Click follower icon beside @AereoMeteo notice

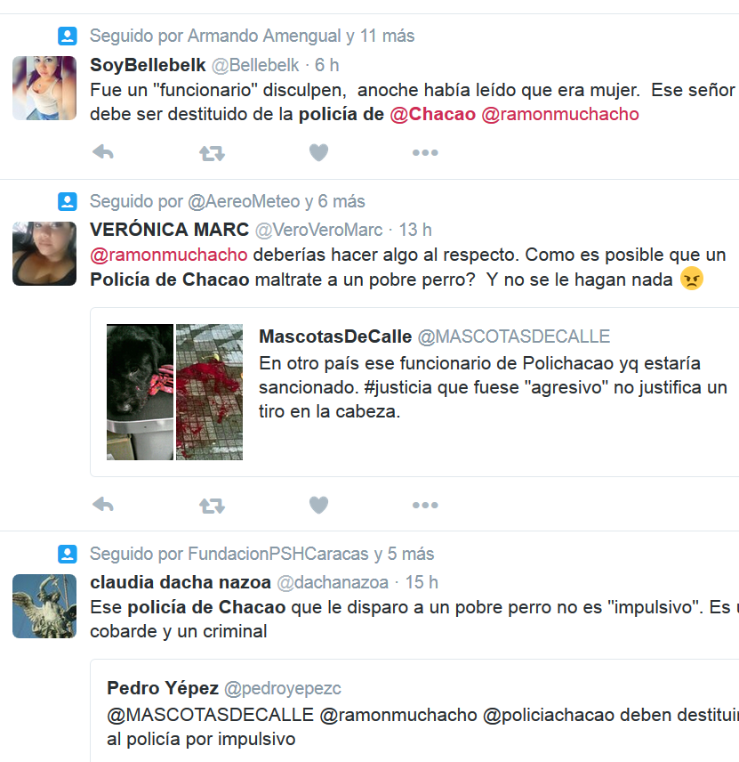68,201
